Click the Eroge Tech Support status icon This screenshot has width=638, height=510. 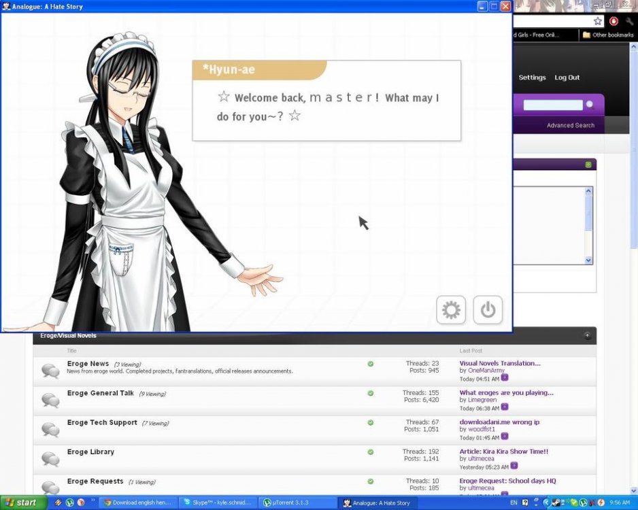coord(370,422)
